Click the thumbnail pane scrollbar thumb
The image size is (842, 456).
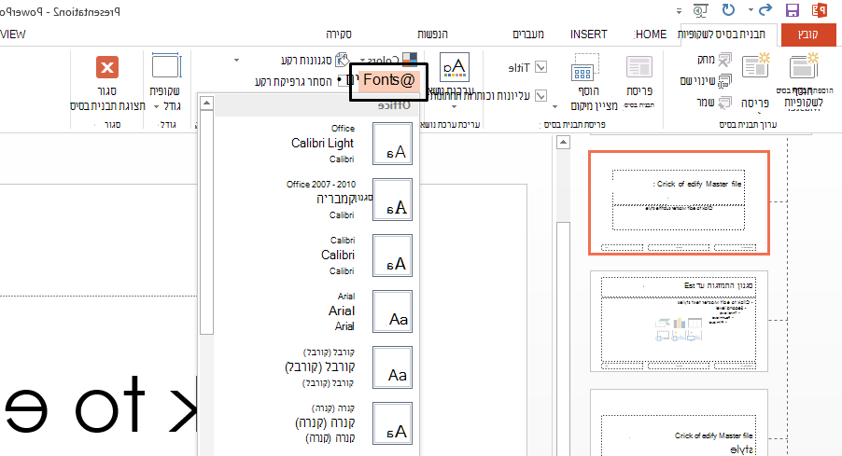563,338
